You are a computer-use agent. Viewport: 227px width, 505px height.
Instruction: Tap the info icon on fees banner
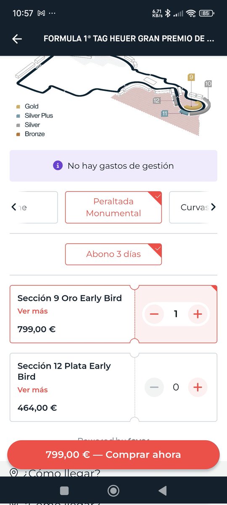point(58,166)
